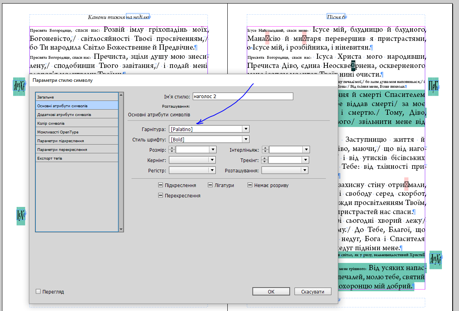
Task: Open 'Колір символів' category
Action: pos(77,123)
